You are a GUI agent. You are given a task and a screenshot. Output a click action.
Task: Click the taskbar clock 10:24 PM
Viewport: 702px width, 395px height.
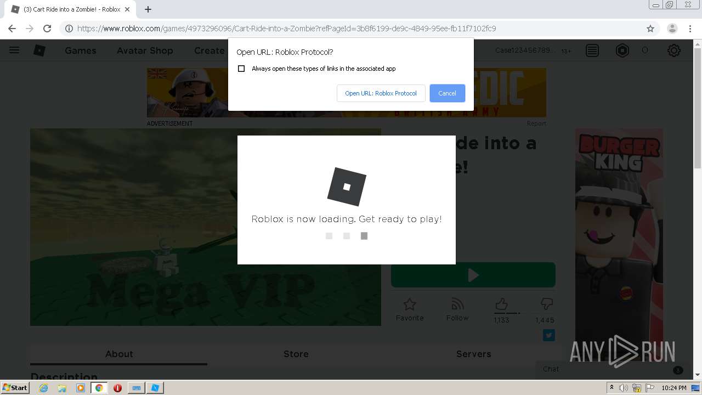(x=674, y=388)
